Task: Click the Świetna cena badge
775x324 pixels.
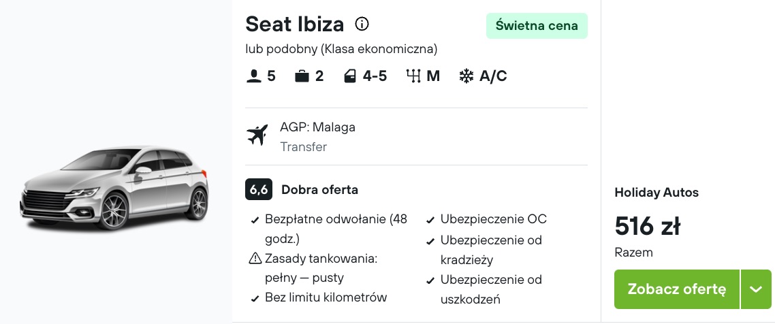Action: point(537,26)
